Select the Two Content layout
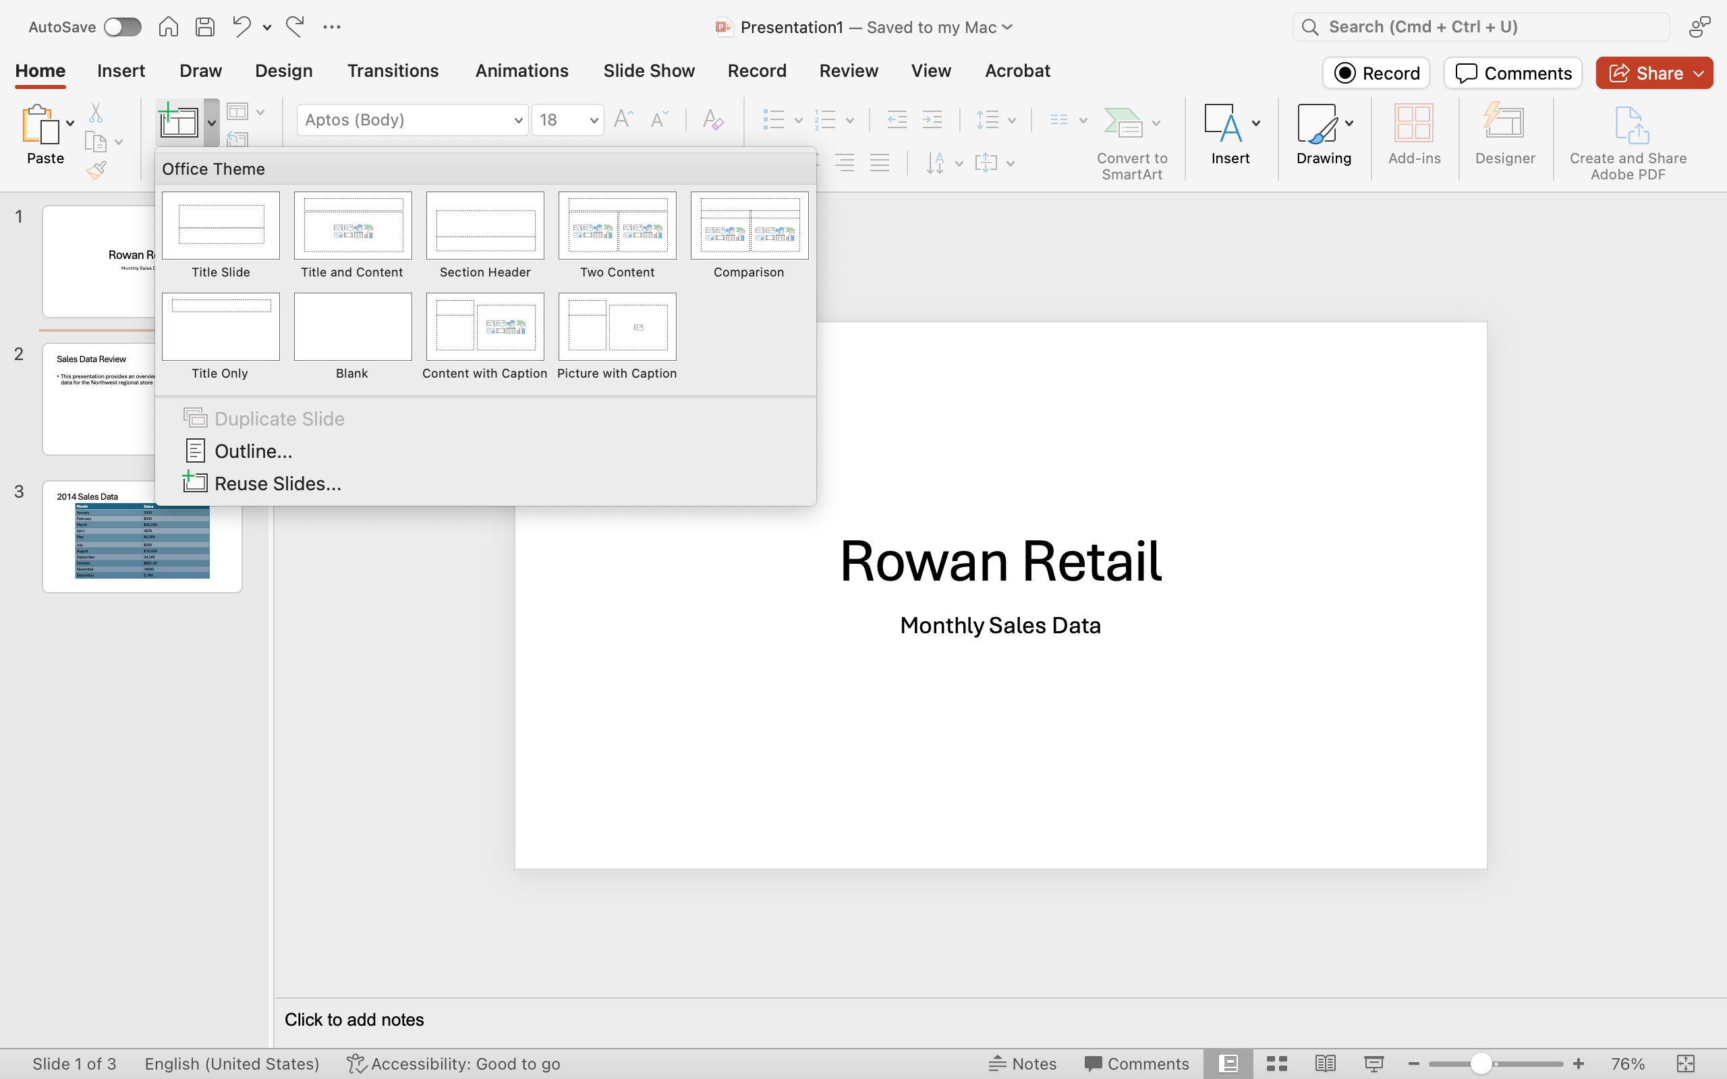This screenshot has height=1079, width=1727. pos(617,235)
